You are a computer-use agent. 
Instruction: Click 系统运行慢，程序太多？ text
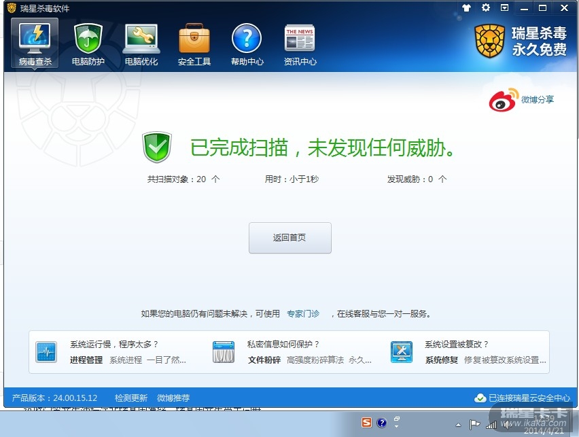point(114,345)
